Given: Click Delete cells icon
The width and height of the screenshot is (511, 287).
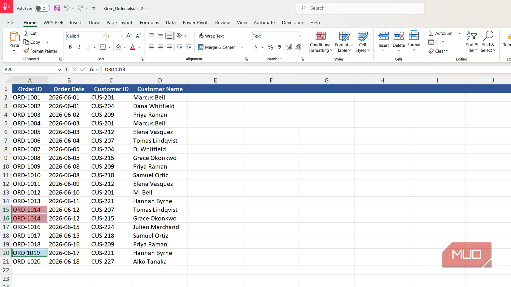Looking at the screenshot, I should 399,36.
